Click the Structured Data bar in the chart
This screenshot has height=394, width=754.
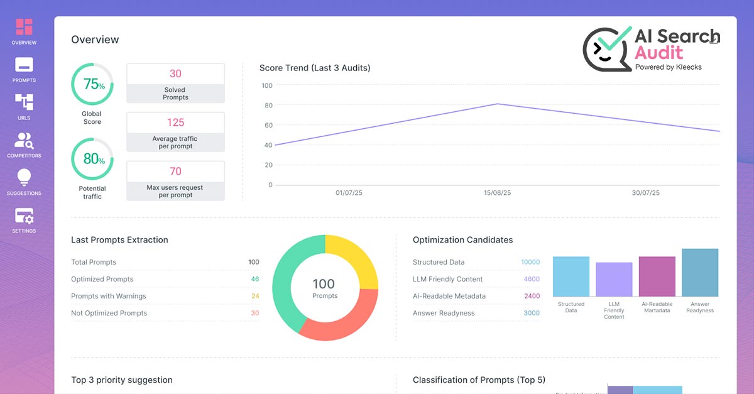point(571,273)
